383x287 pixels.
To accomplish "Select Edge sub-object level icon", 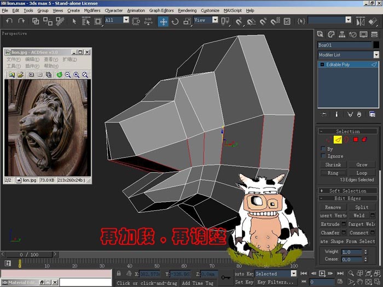I will pyautogui.click(x=338, y=139).
